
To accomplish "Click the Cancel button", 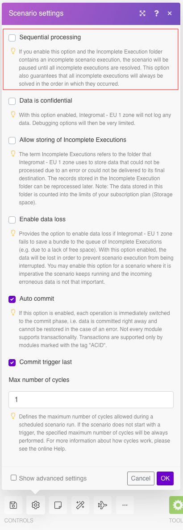I will [141, 478].
